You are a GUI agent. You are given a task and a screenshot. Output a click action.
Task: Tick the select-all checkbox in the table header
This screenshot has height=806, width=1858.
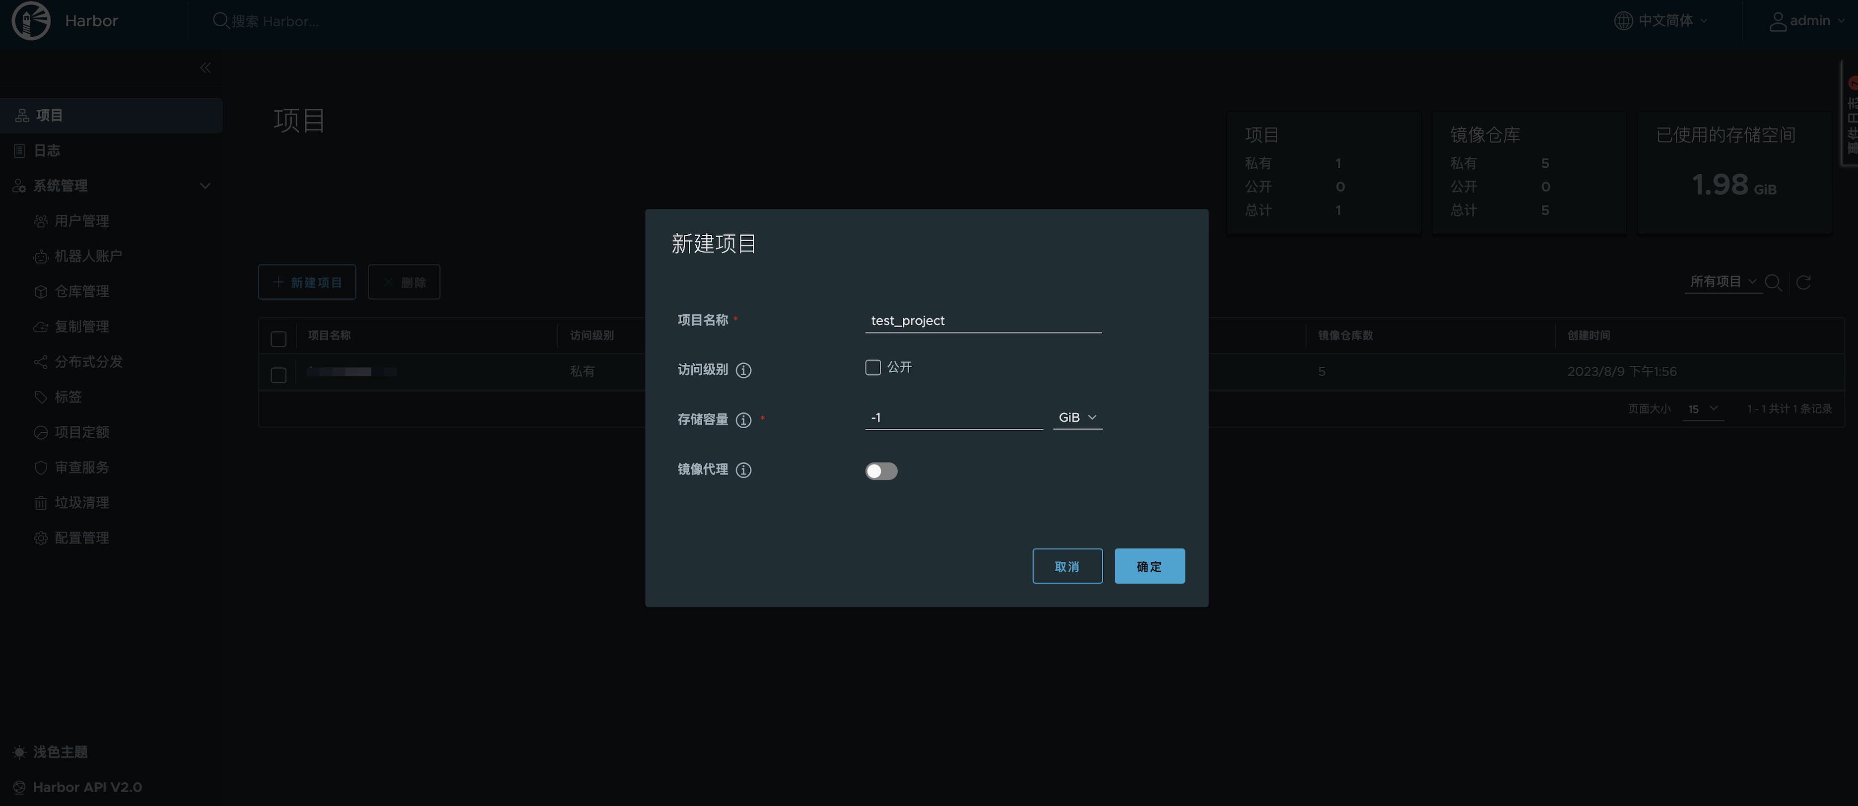tap(278, 338)
